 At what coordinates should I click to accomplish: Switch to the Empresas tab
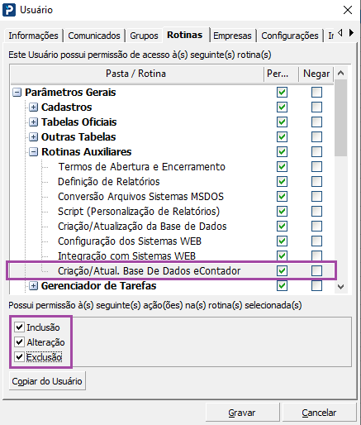tap(232, 36)
